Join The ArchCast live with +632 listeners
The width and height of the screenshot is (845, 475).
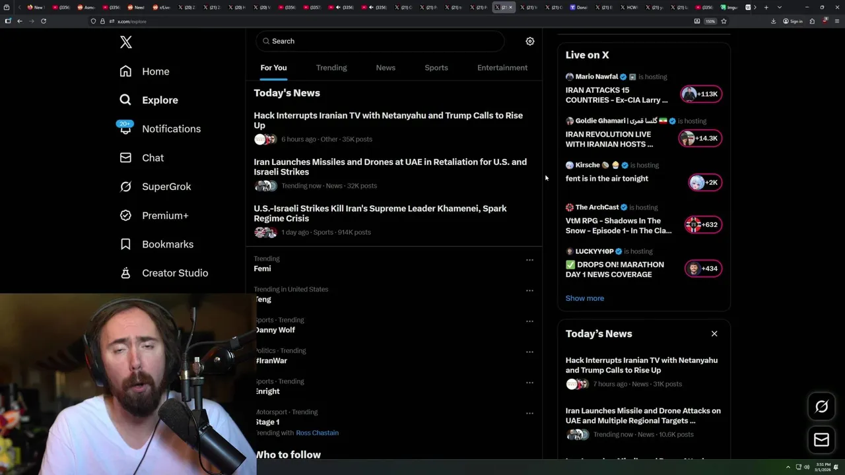click(703, 224)
